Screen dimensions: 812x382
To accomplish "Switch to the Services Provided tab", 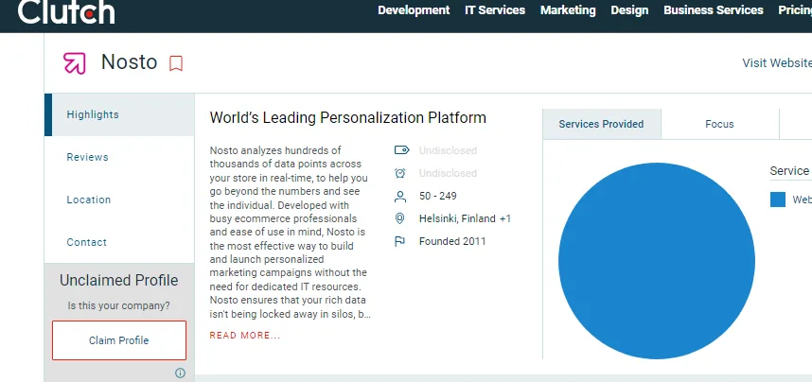I will [x=602, y=124].
